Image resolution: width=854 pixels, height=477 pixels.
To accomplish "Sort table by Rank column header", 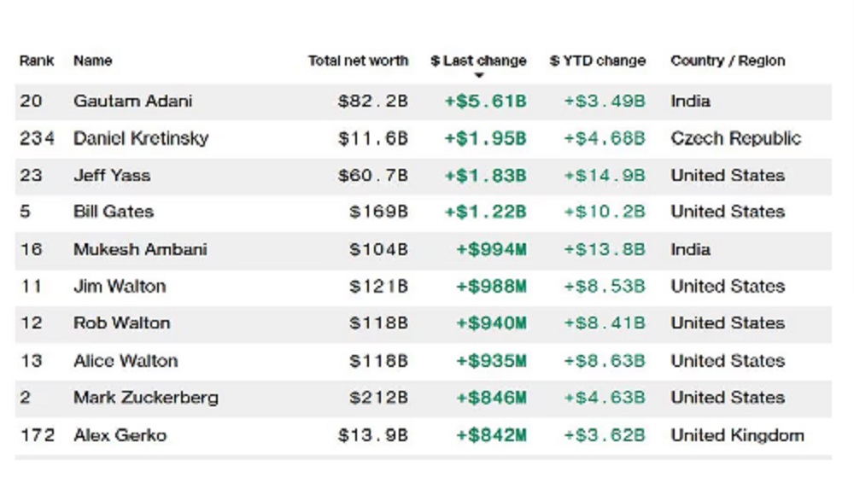I will 36,61.
